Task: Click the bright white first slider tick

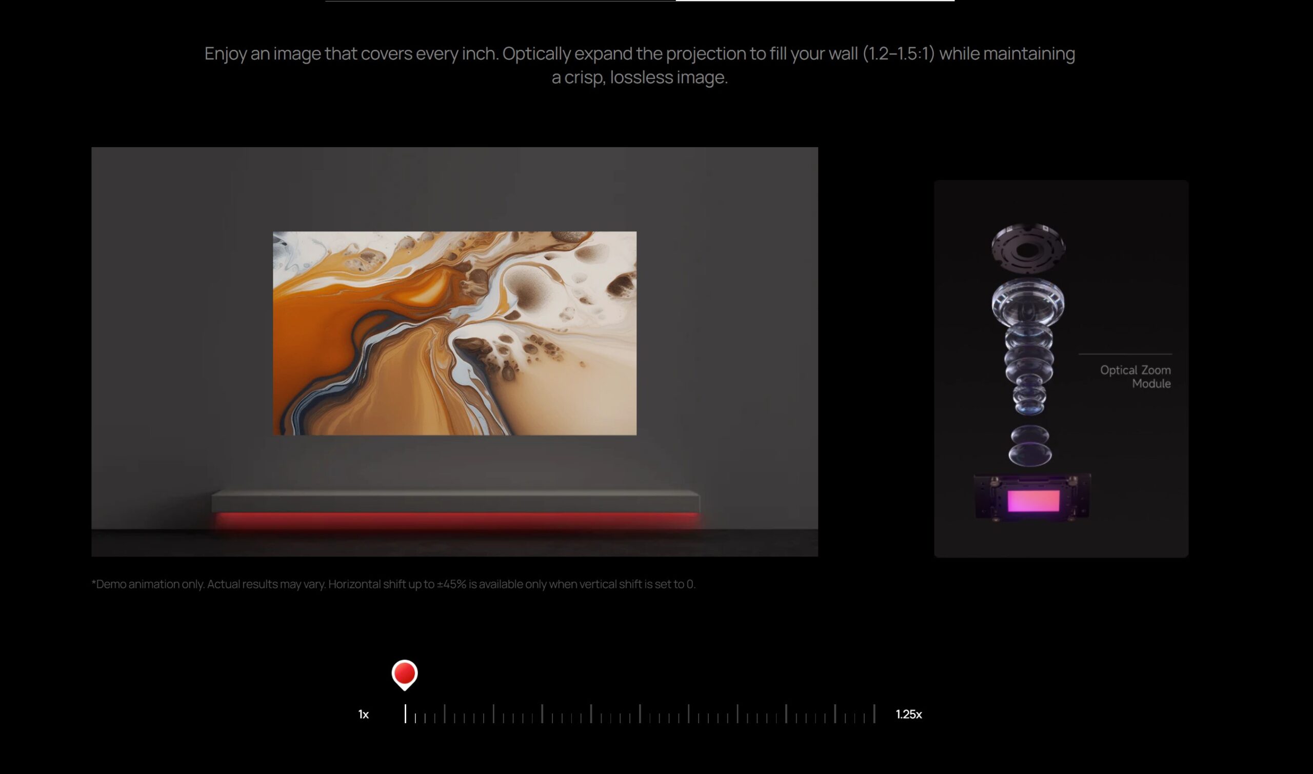Action: coord(405,713)
